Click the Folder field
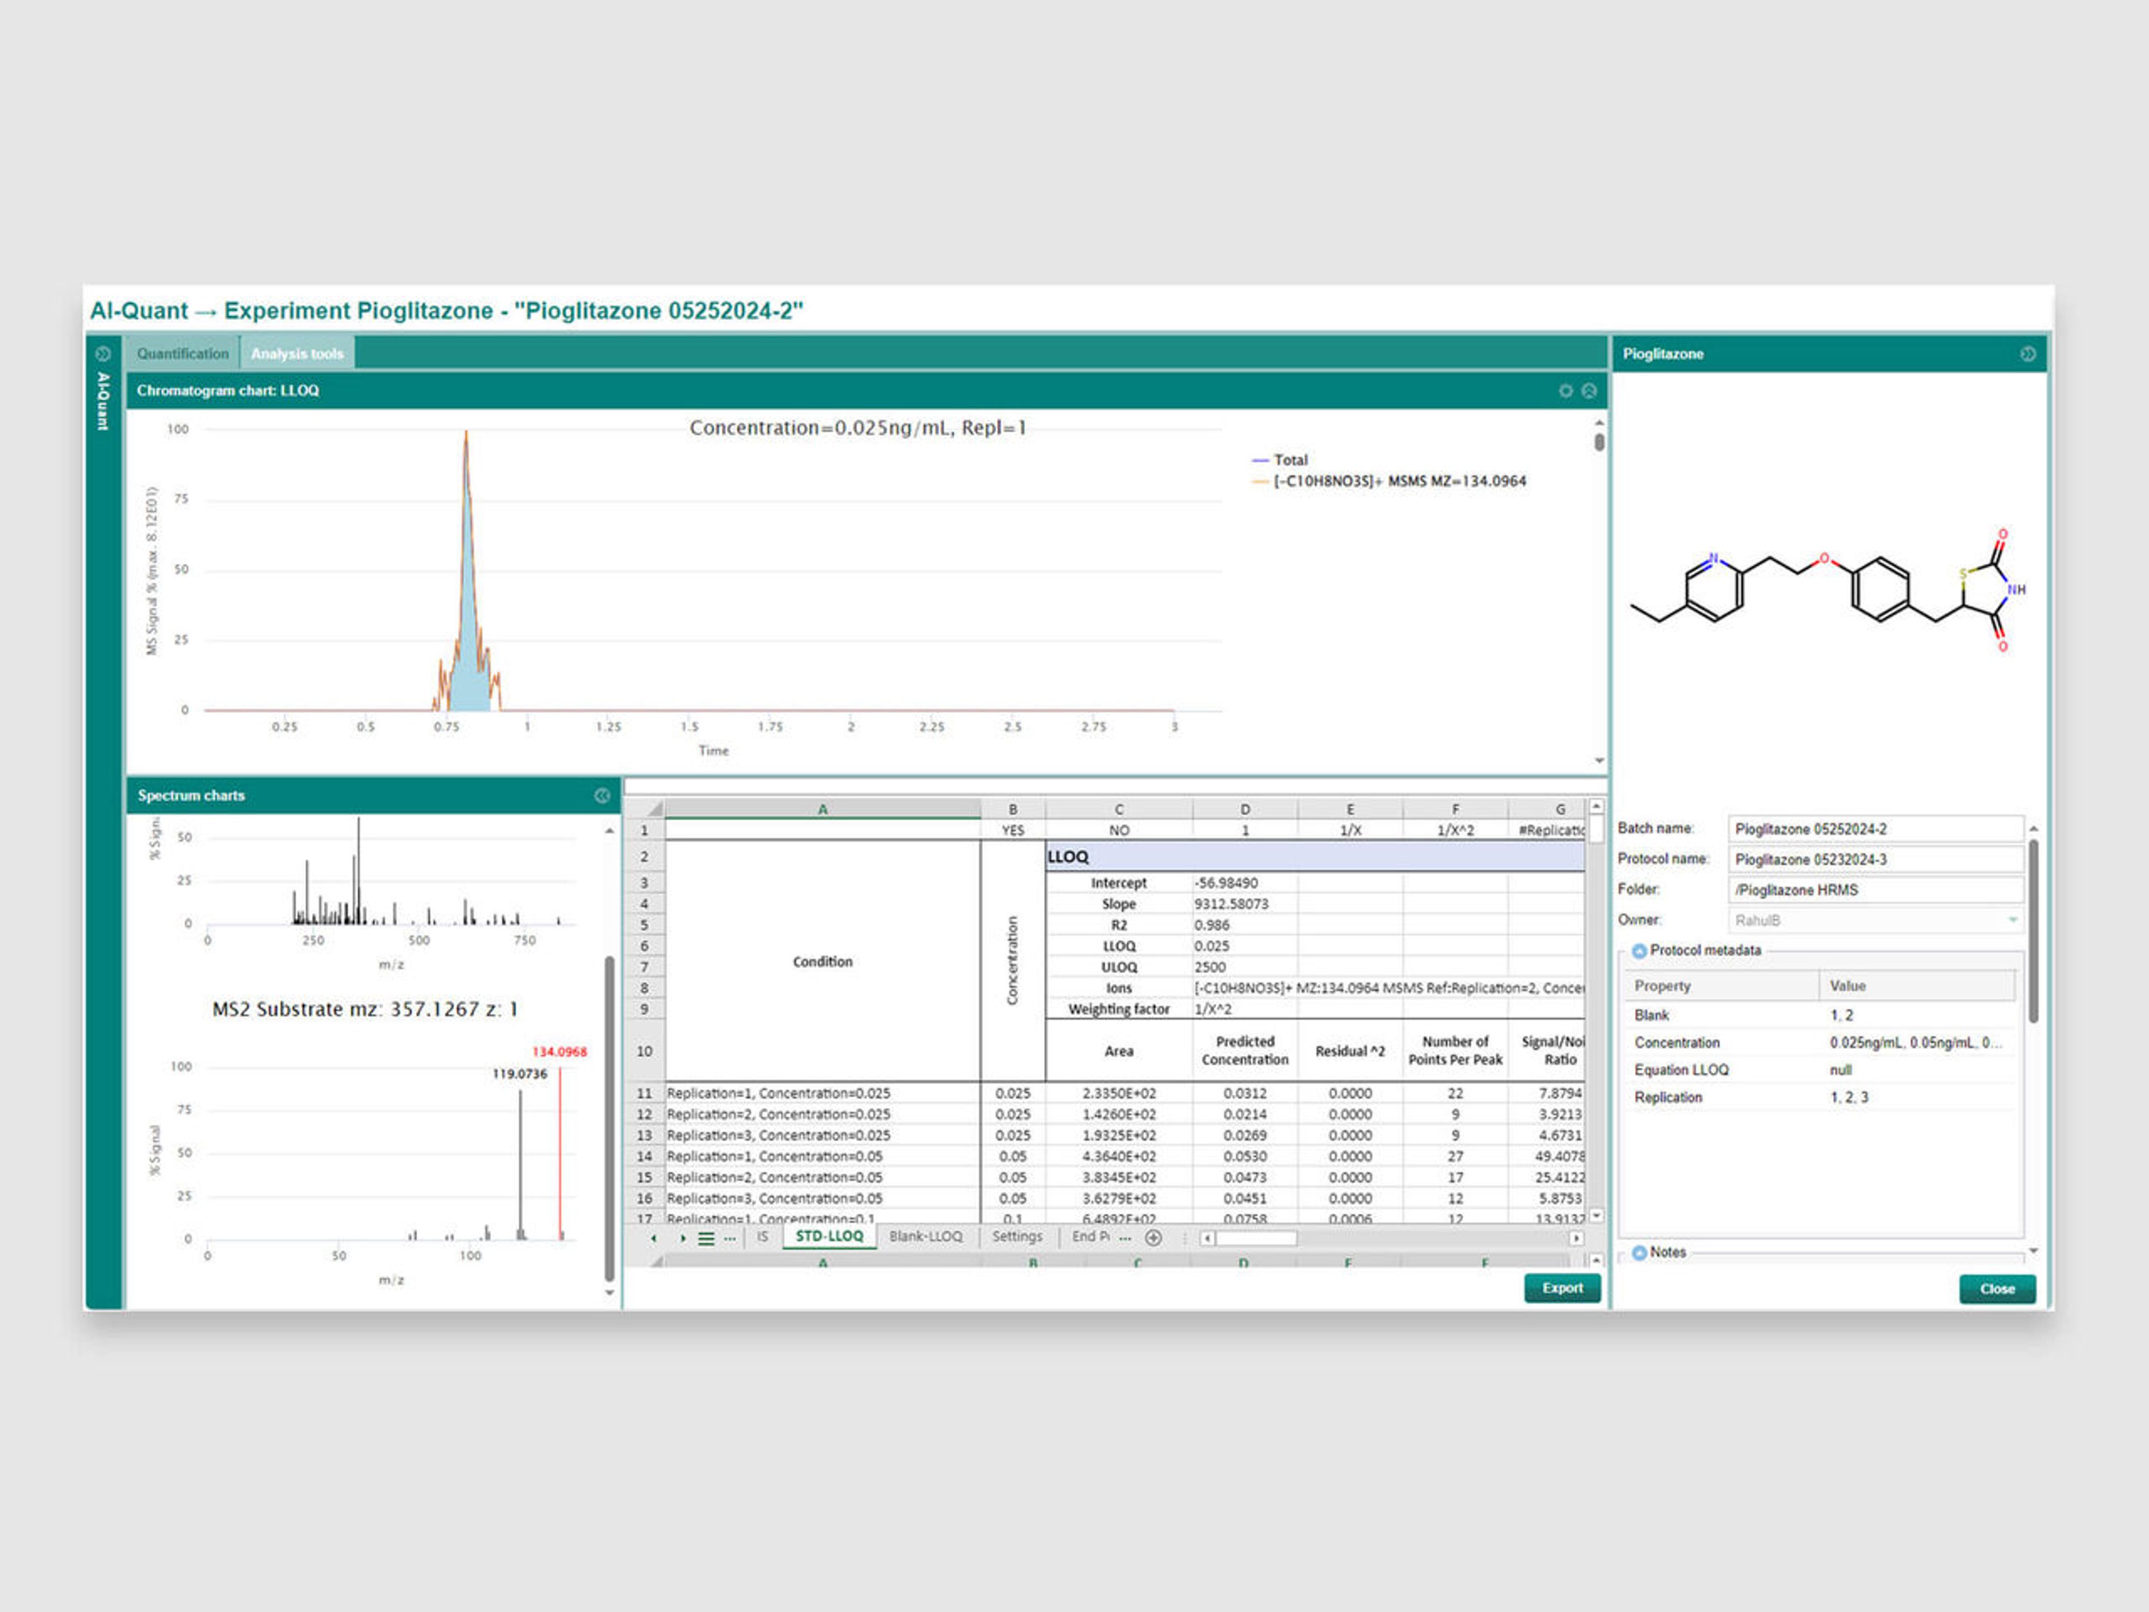Screen dimensions: 2149x1612 point(1876,890)
